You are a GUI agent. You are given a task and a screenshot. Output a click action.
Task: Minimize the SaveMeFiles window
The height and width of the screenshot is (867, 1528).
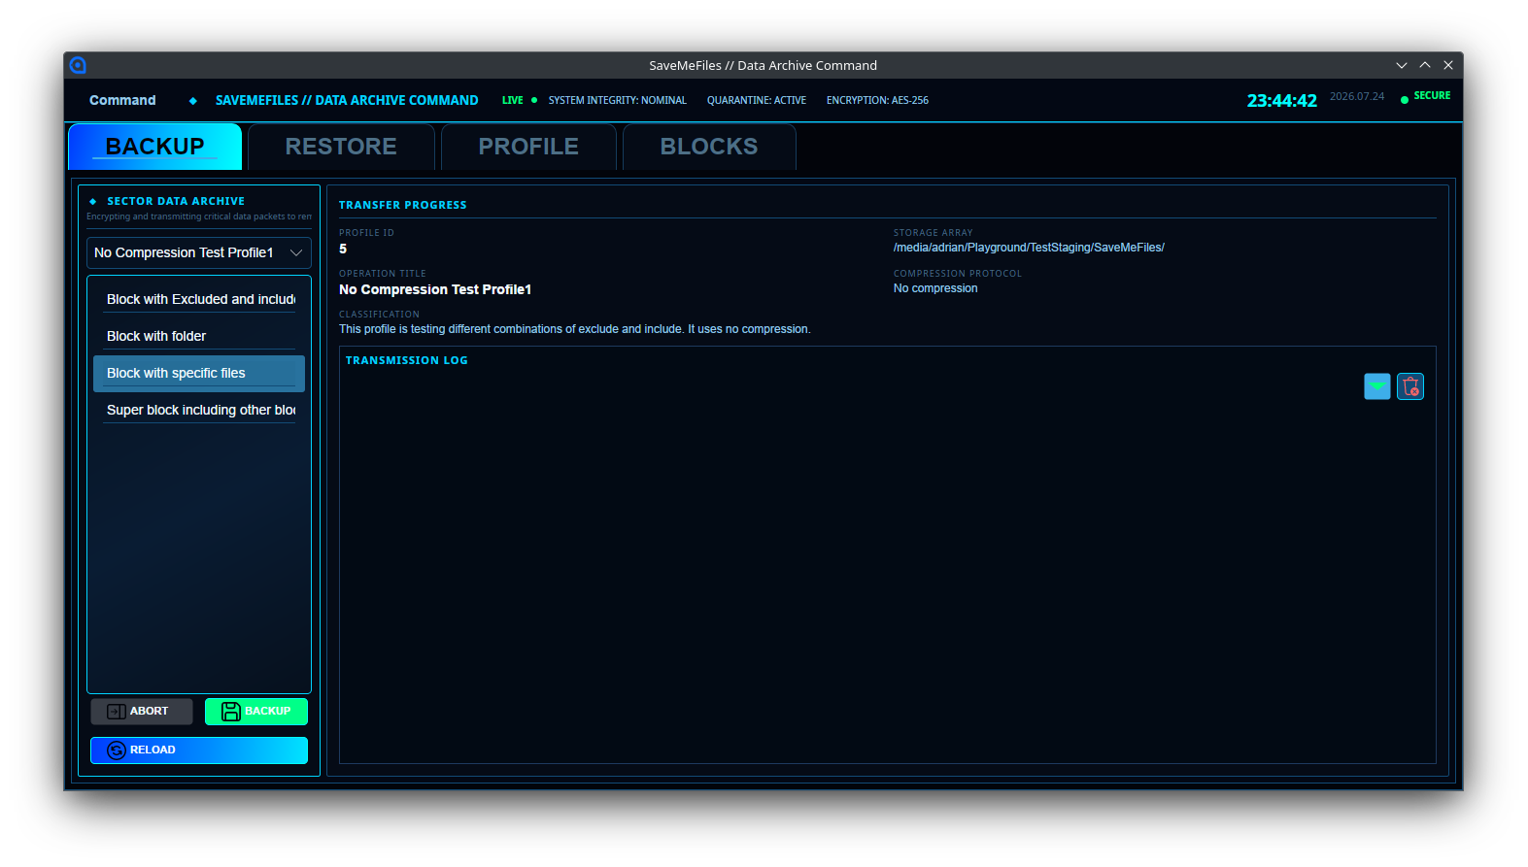click(1402, 65)
